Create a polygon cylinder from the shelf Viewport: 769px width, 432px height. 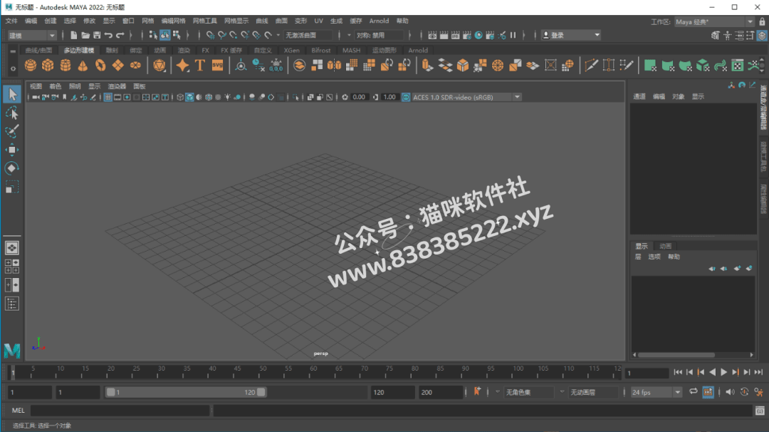(66, 66)
